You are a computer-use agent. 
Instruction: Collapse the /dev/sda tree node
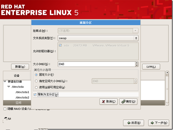(9, 86)
